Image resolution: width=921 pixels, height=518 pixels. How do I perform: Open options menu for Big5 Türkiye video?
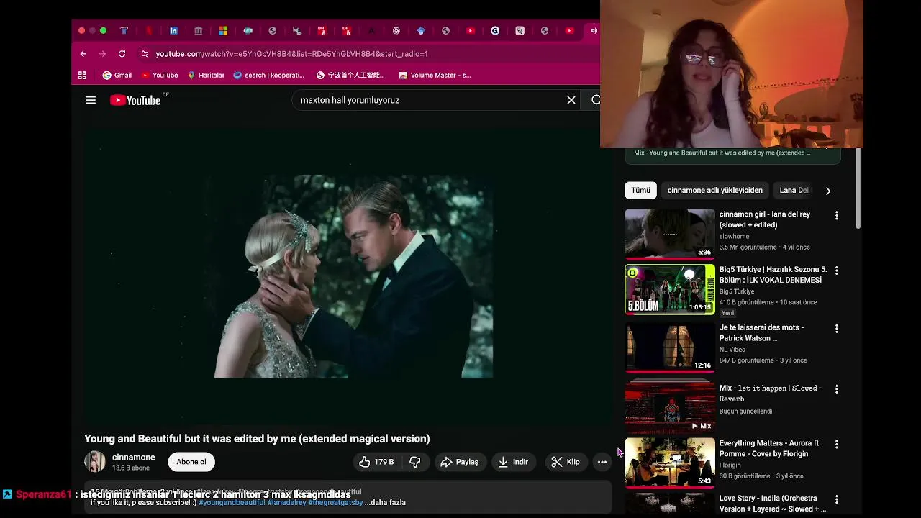coord(836,271)
